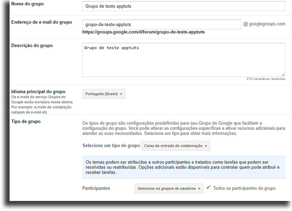Click the 'Todos os participantes do grupo' text
This screenshot has height=211, width=292.
[x=244, y=188]
